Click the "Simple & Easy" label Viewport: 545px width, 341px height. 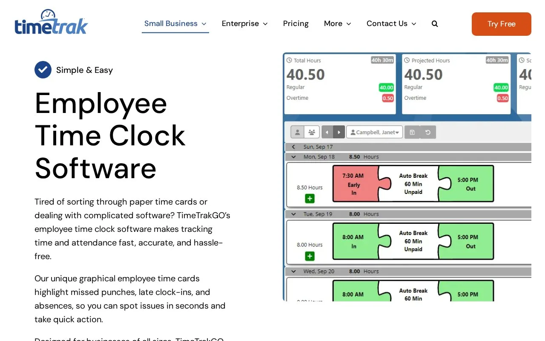click(x=84, y=70)
